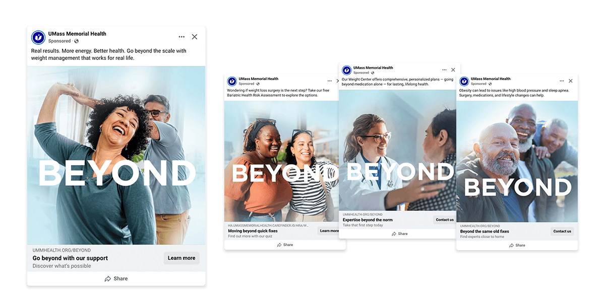Dismiss the "Our Weight Center" ad with its X
The image size is (605, 302).
coord(453,69)
